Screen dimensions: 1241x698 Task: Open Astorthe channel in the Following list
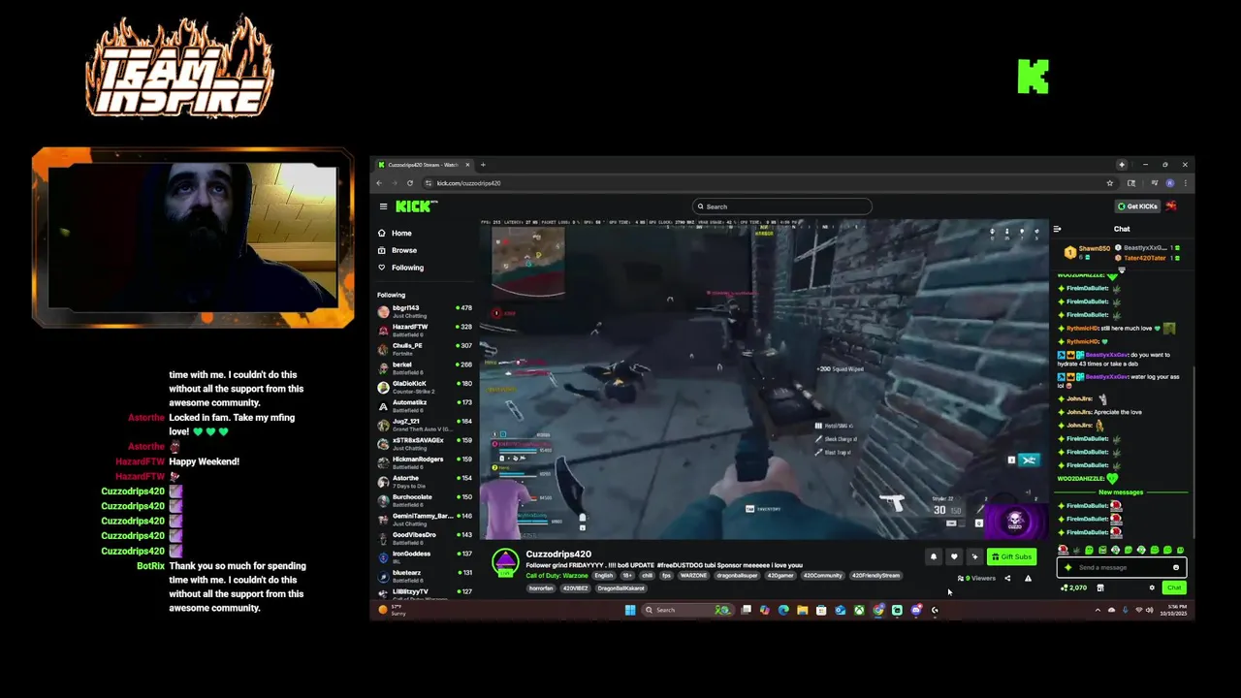(x=425, y=481)
